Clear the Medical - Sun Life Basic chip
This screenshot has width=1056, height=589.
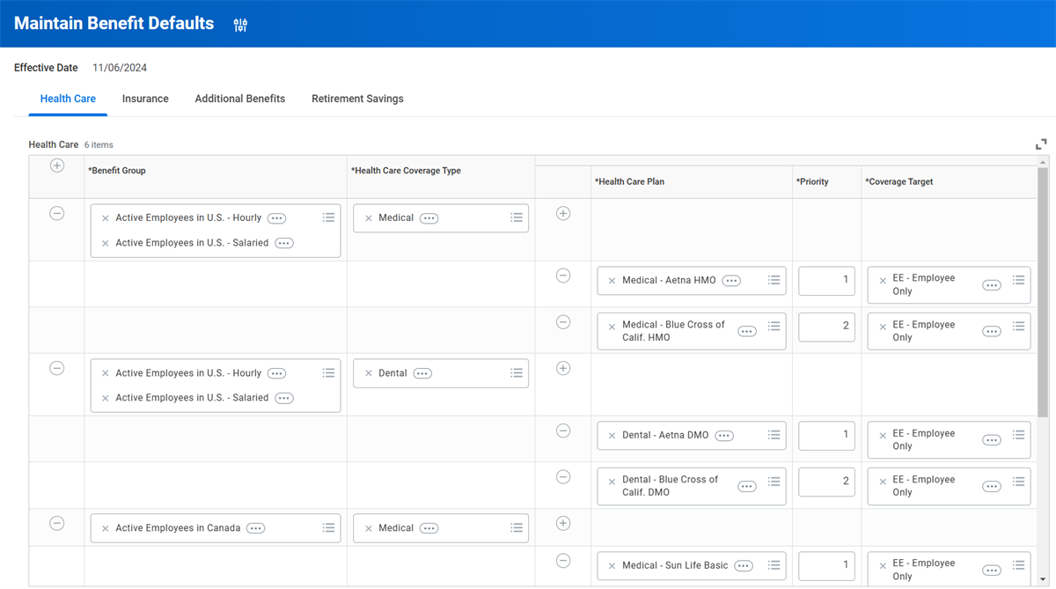coord(612,566)
